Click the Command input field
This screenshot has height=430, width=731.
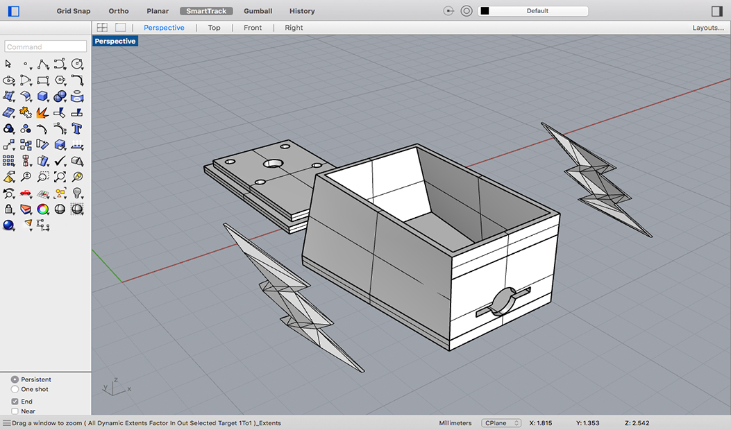(46, 46)
